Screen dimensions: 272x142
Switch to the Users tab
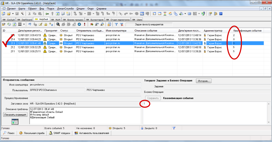[137, 20]
